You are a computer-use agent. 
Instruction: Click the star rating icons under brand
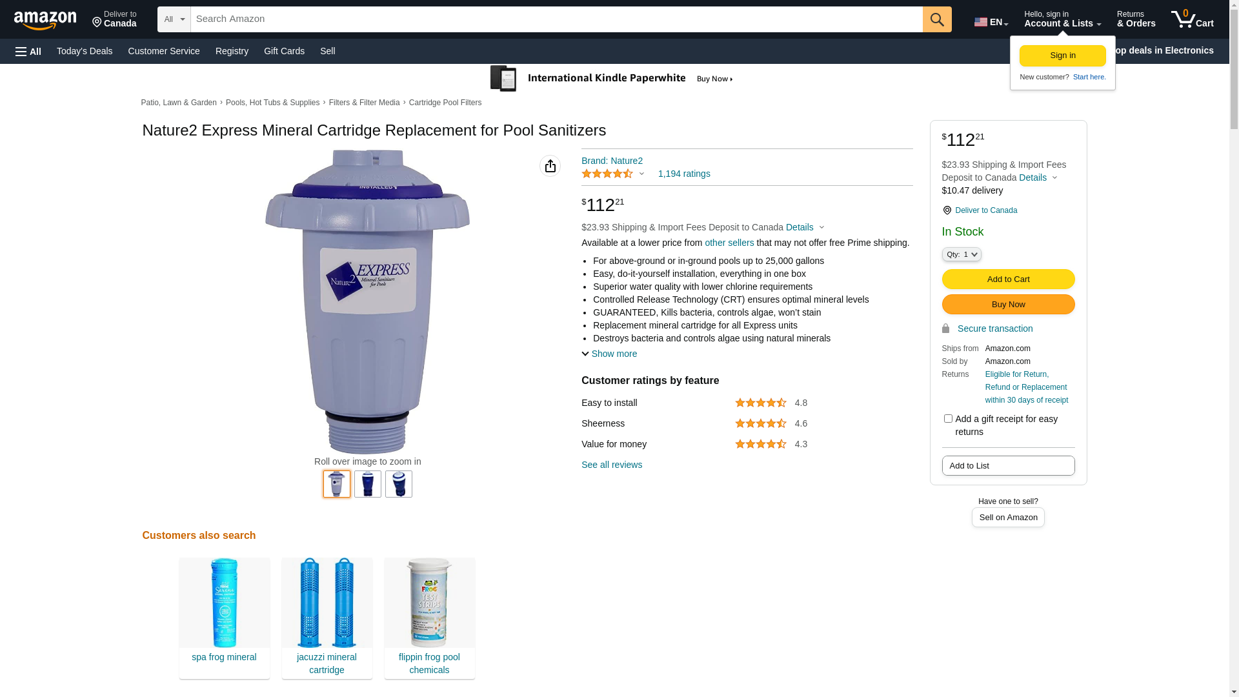coord(607,174)
